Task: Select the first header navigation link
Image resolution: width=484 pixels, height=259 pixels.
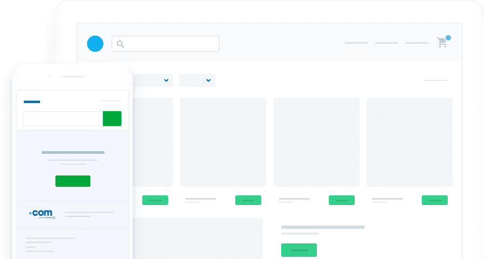Action: tap(356, 43)
